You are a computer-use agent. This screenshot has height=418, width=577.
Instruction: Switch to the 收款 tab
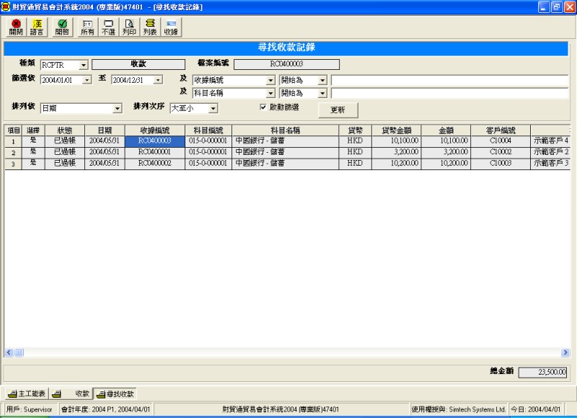click(x=71, y=393)
